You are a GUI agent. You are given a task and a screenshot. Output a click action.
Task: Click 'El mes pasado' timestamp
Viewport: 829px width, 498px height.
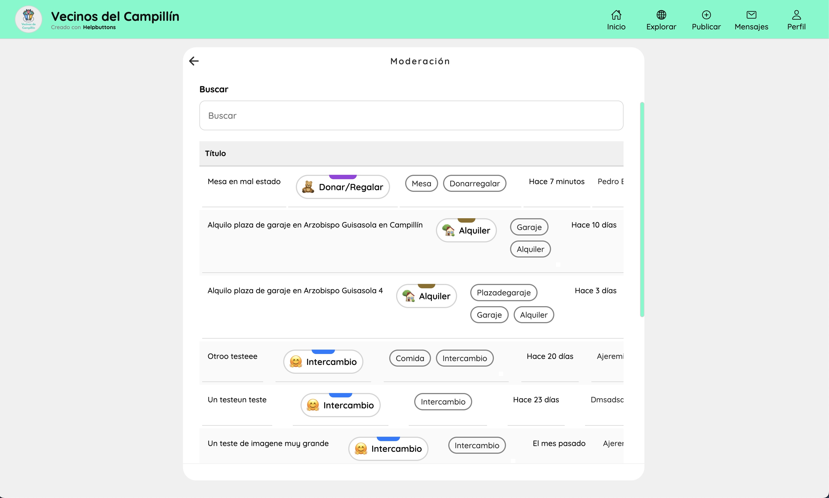[x=559, y=444]
